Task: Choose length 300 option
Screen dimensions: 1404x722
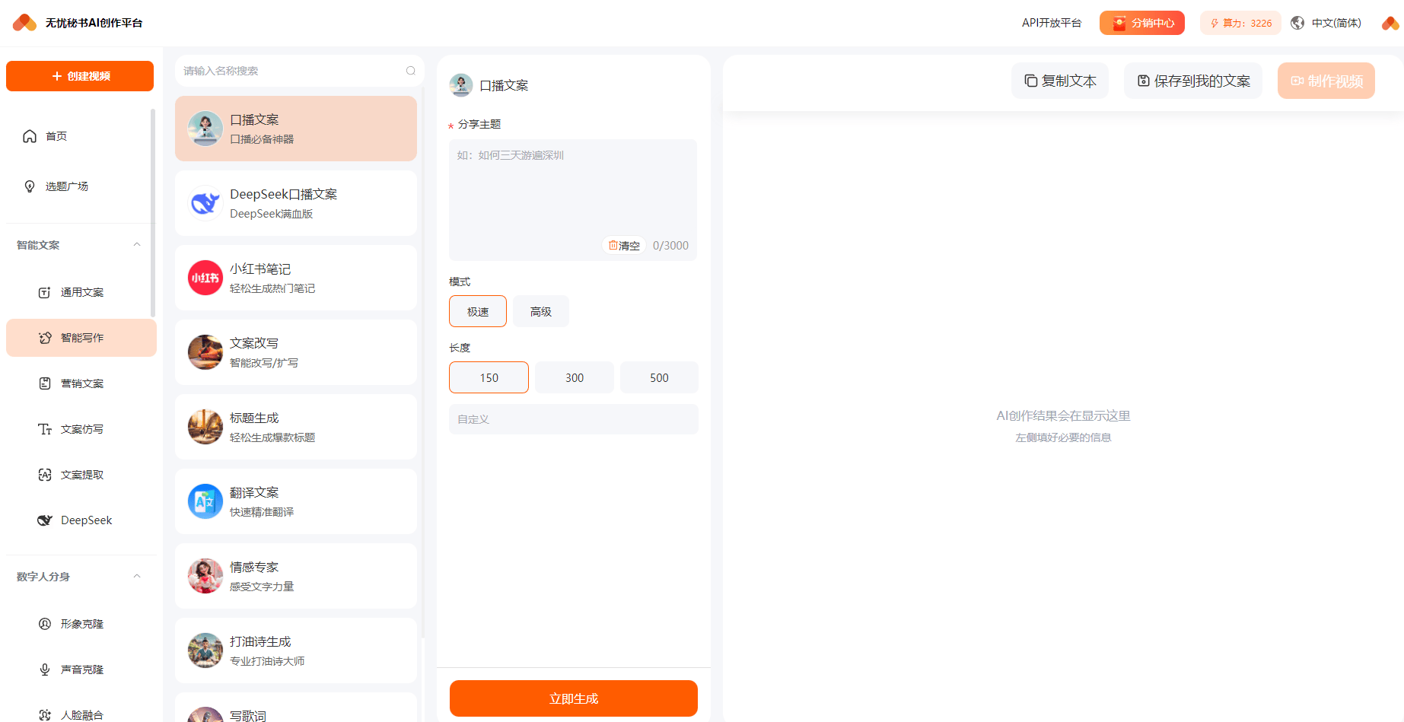Action: tap(574, 377)
